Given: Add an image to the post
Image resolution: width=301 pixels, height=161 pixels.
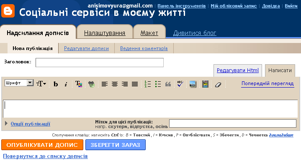Looking at the screenshot, I should 193,84.
